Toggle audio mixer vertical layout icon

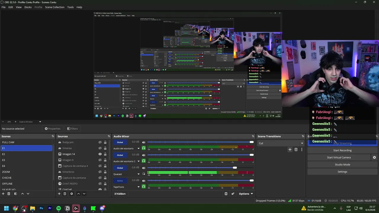[226, 194]
